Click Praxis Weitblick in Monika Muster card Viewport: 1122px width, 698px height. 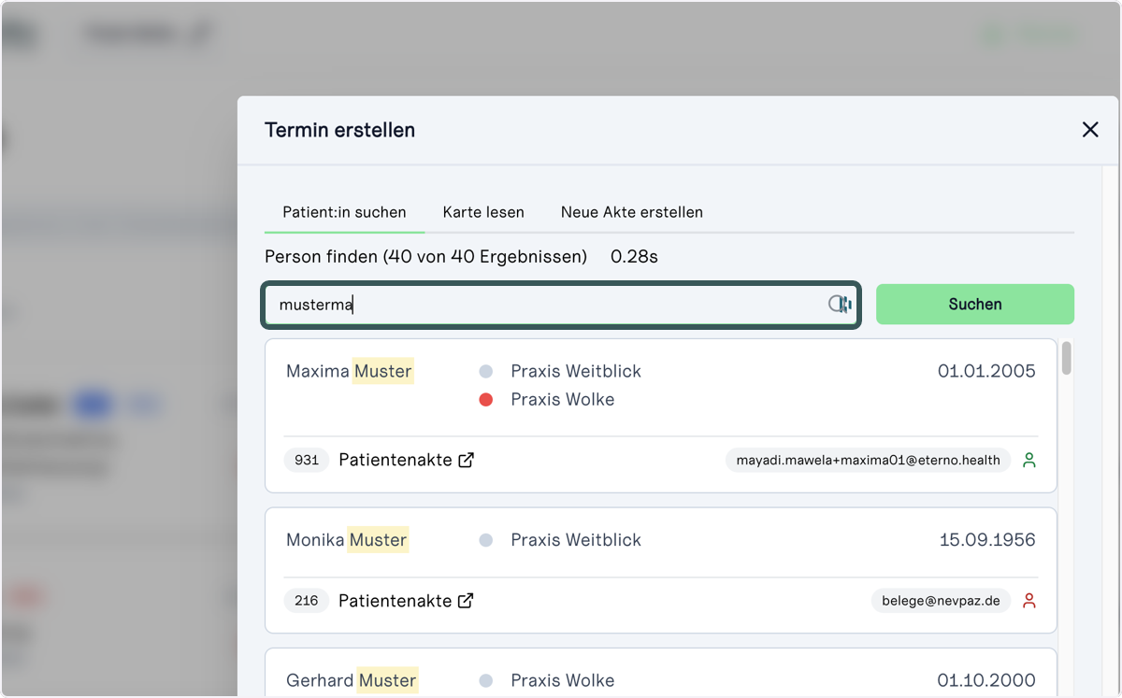[x=576, y=540]
